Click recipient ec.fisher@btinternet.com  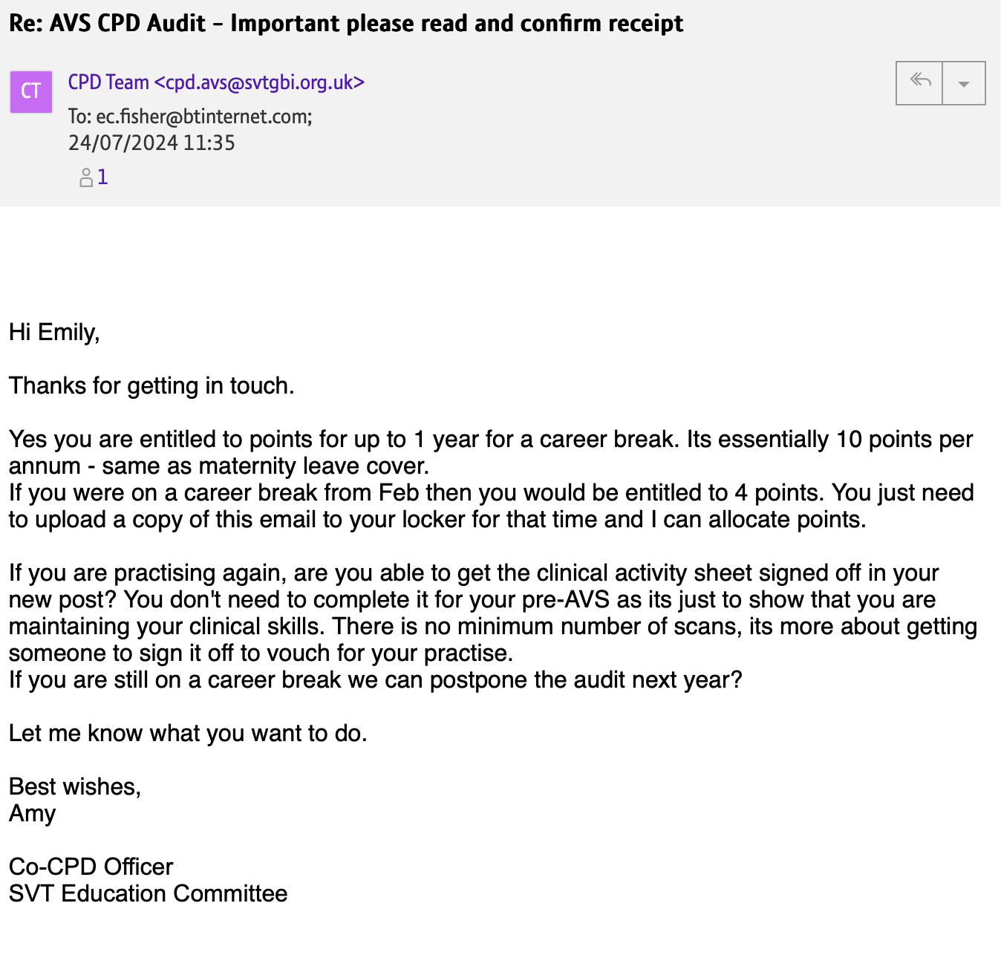(x=203, y=117)
